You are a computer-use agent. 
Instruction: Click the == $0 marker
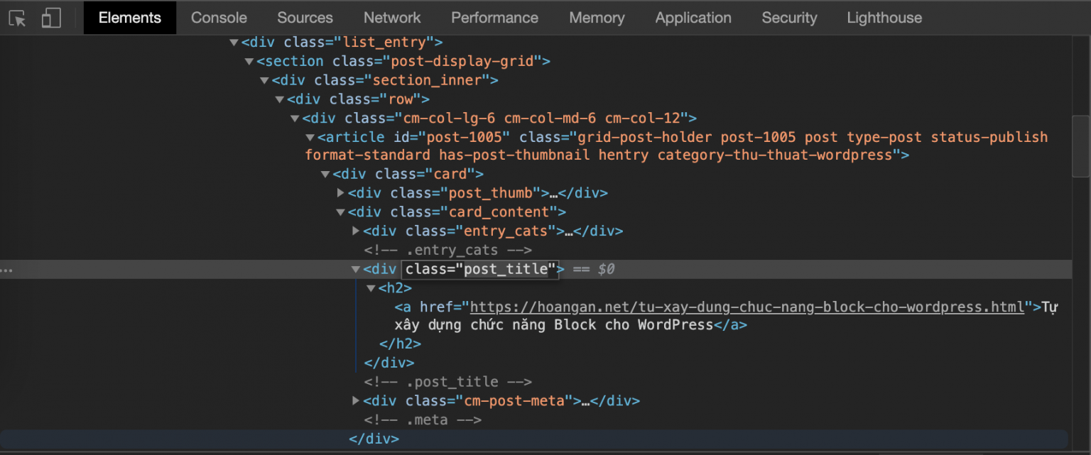click(x=594, y=269)
